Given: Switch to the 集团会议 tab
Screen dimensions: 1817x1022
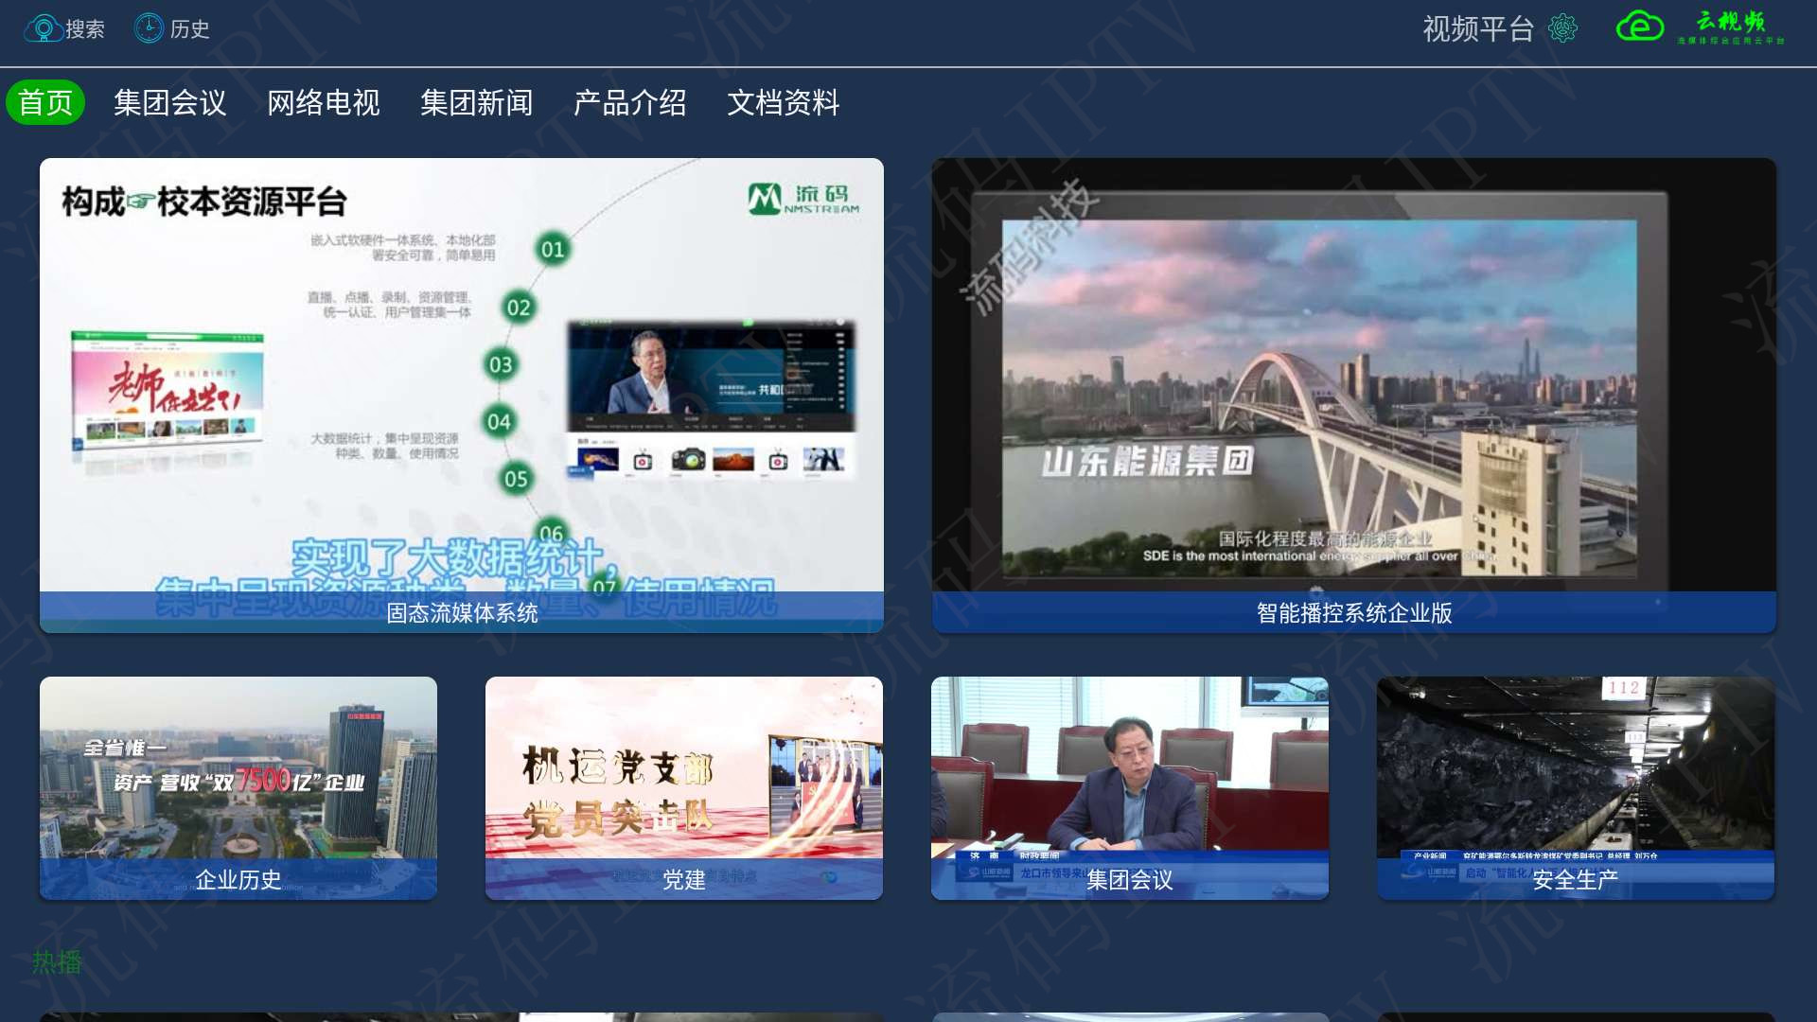Looking at the screenshot, I should pos(170,102).
